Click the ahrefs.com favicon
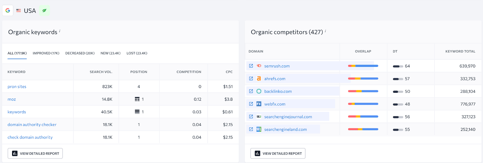Image resolution: width=483 pixels, height=163 pixels. click(x=259, y=78)
